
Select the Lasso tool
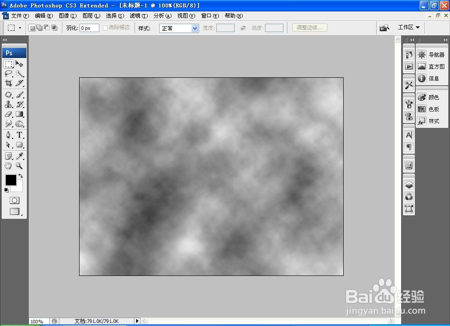coord(9,73)
